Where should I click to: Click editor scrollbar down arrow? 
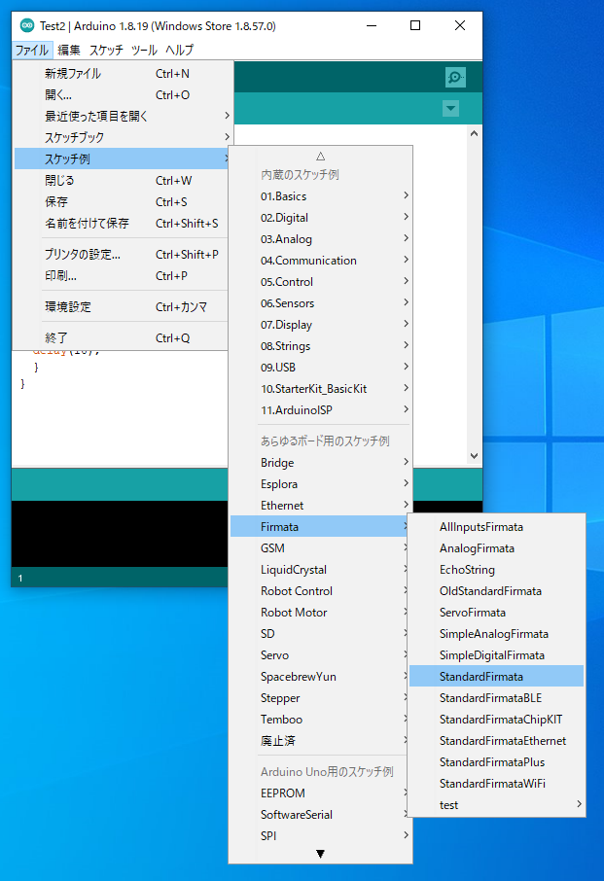(x=474, y=456)
